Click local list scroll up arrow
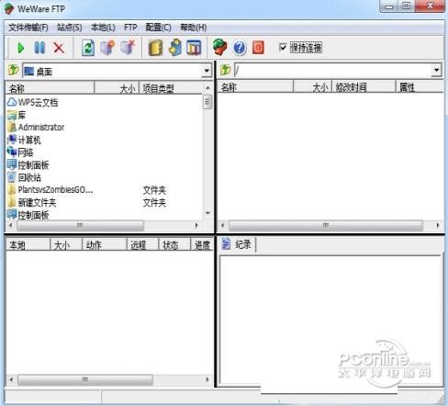The width and height of the screenshot is (448, 406). tap(207, 87)
